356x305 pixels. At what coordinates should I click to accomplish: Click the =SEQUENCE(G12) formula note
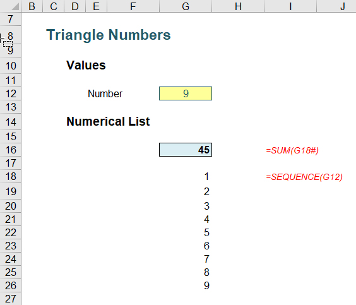304,177
